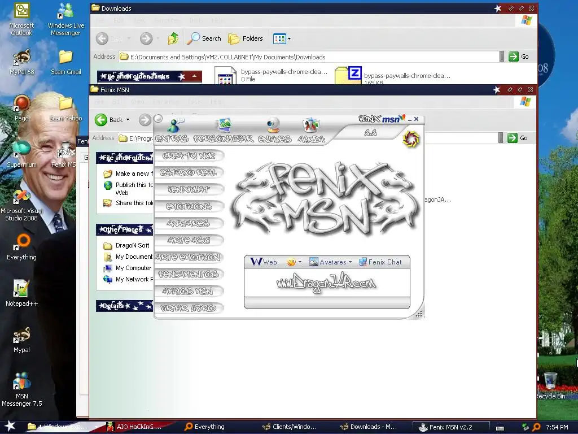Click the Crea Tu Nick button
Viewport: 578px width, 434px height.
point(189,156)
